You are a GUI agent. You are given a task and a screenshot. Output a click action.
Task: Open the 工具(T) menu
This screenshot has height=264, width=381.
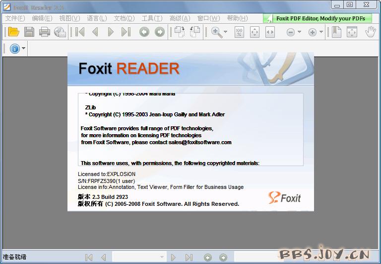152,18
